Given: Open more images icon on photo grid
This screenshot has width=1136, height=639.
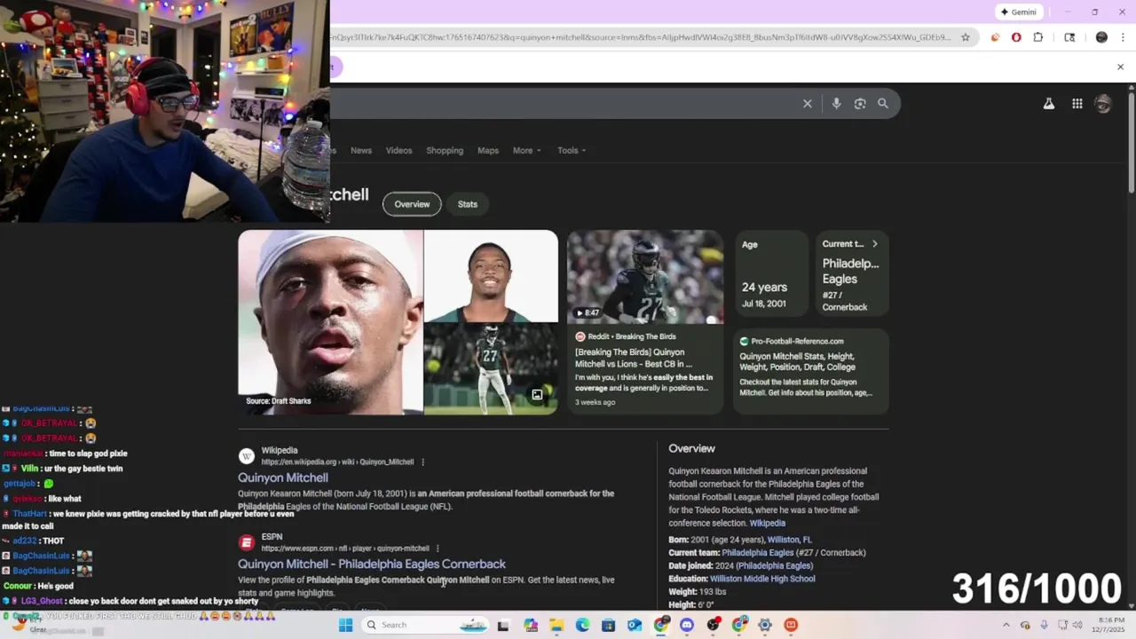Looking at the screenshot, I should point(537,395).
